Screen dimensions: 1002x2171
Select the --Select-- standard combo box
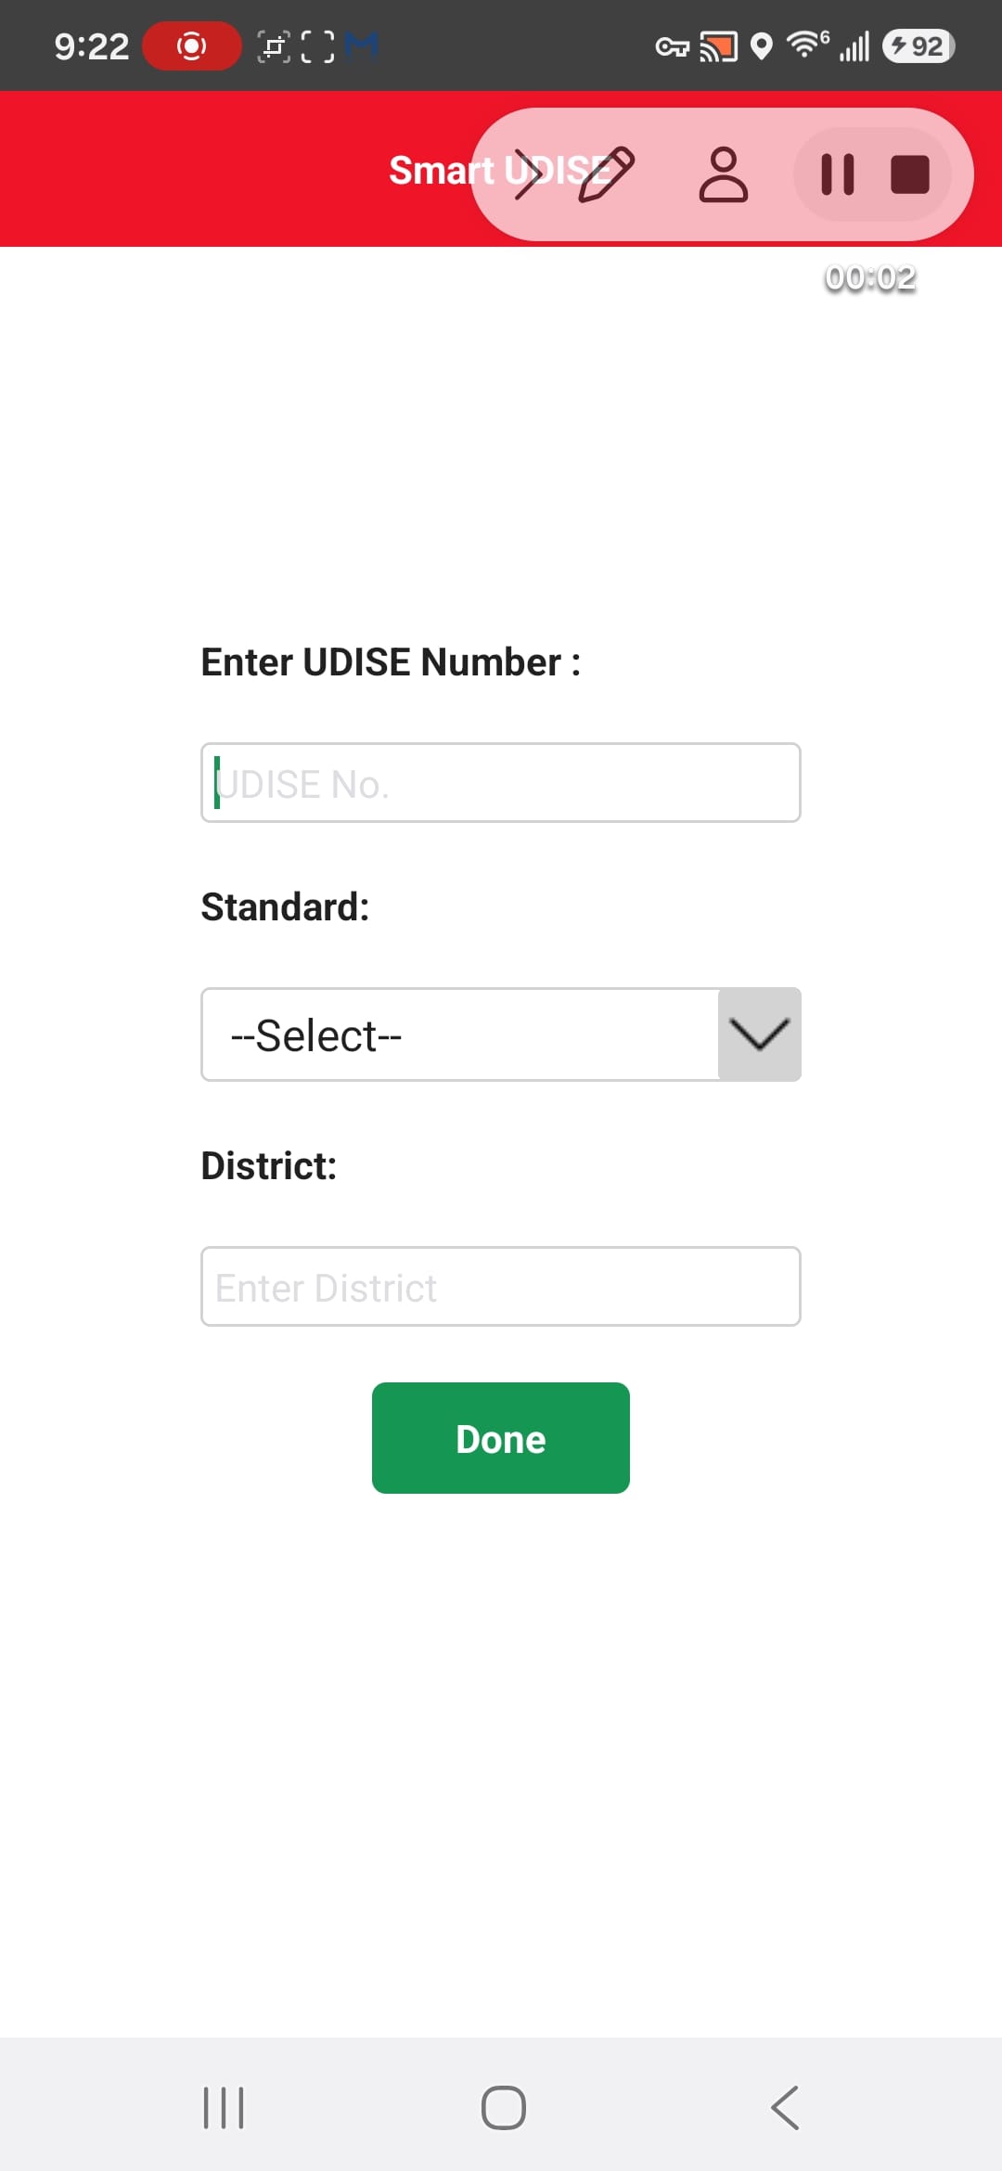pyautogui.click(x=501, y=1034)
